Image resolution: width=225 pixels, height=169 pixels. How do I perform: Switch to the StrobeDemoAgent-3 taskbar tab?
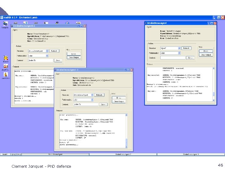191,154
